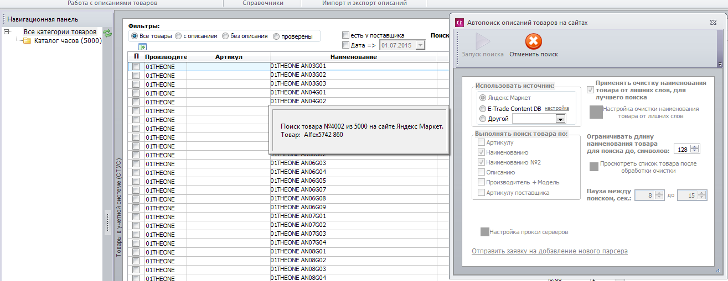This screenshot has height=281, width=728.
Task: Click the Каталог часов folder icon
Action: tap(27, 41)
